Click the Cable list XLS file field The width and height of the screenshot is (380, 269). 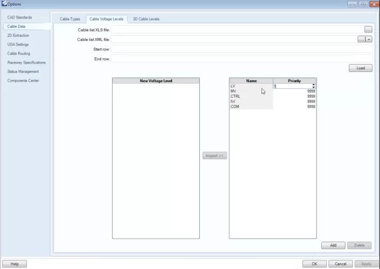tap(237, 29)
